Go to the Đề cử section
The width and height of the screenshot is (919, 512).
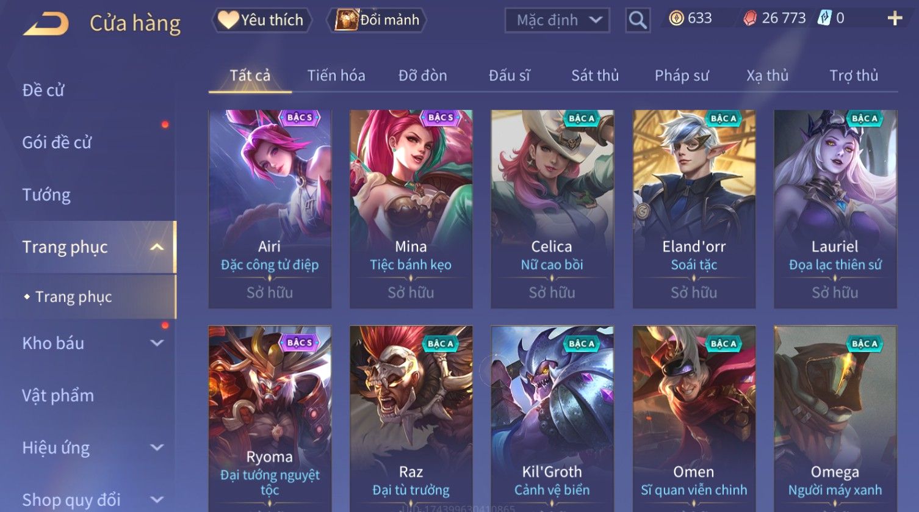click(43, 90)
